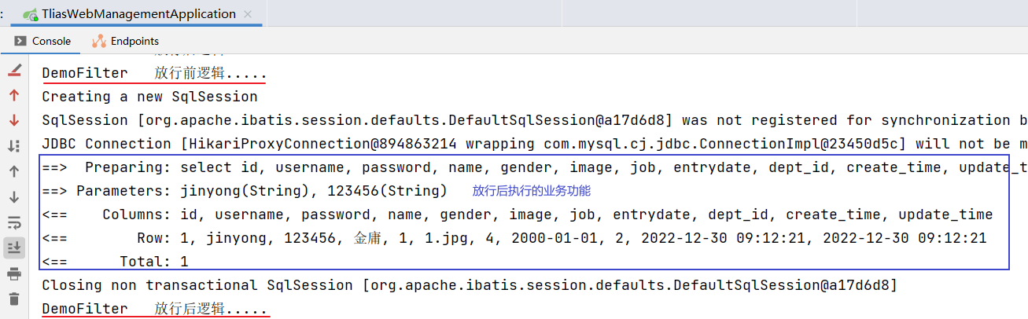Toggle soft-wrap for console lines
The width and height of the screenshot is (1028, 319).
point(14,222)
